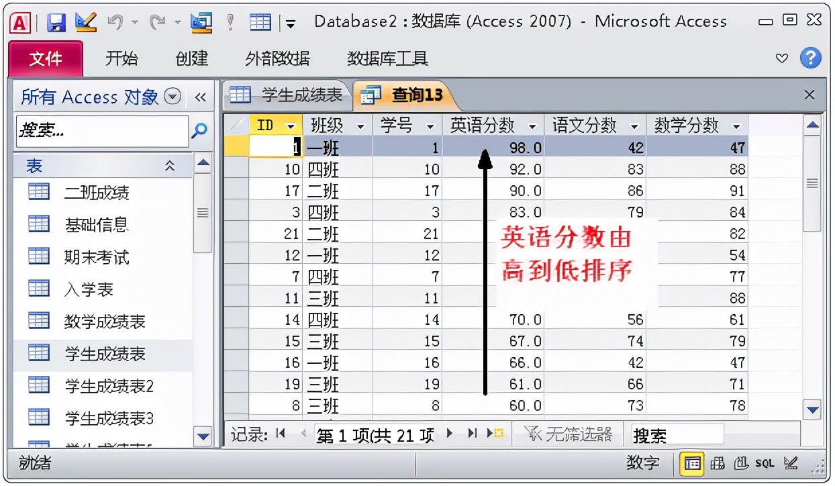Viewport: 835px width, 486px height.
Task: Collapse the navigation pane with the « button
Action: point(199,97)
